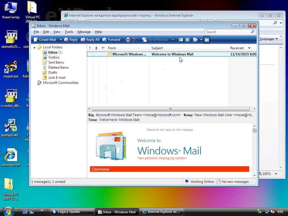Viewport: 288px width, 216px height.
Task: Select the Welcome to Windows Mail message
Action: pos(172,54)
